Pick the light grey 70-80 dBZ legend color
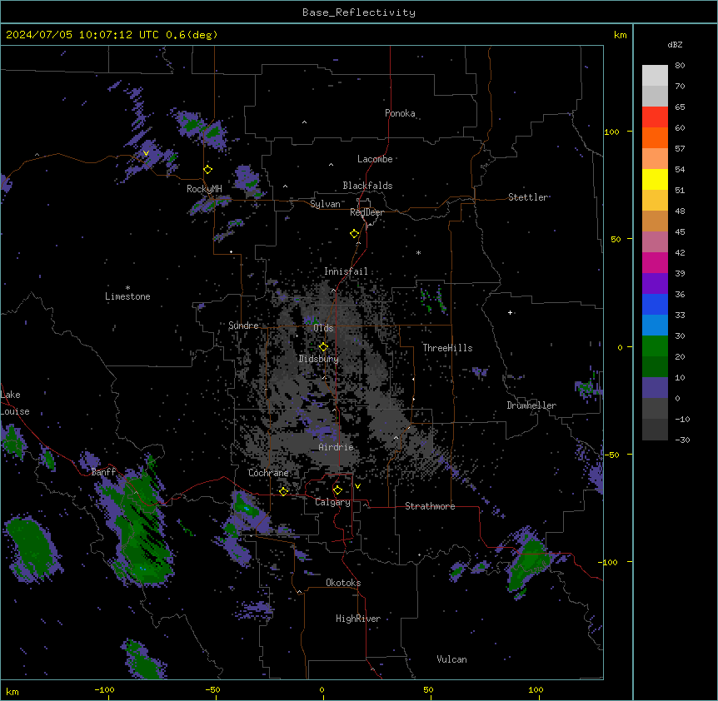 [x=655, y=76]
